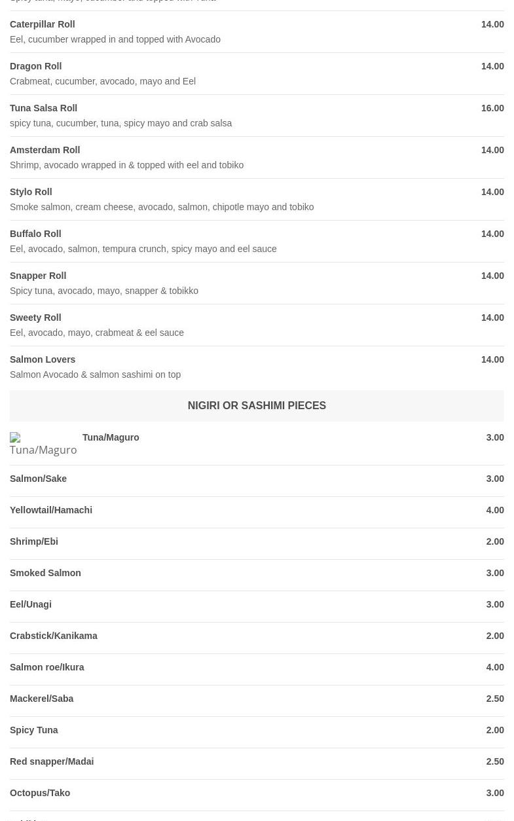The width and height of the screenshot is (514, 821).
Task: Click the Smoked Salmon piece
Action: click(45, 573)
